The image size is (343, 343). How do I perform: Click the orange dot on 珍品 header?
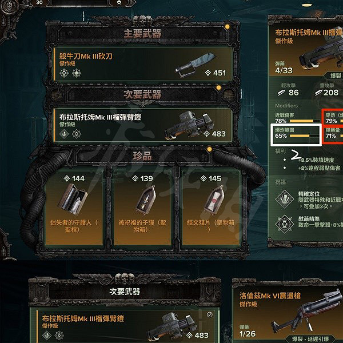(x=210, y=149)
